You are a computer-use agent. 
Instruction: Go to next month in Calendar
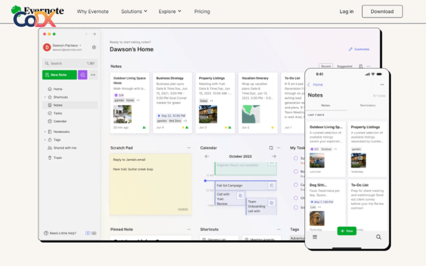[x=273, y=156]
